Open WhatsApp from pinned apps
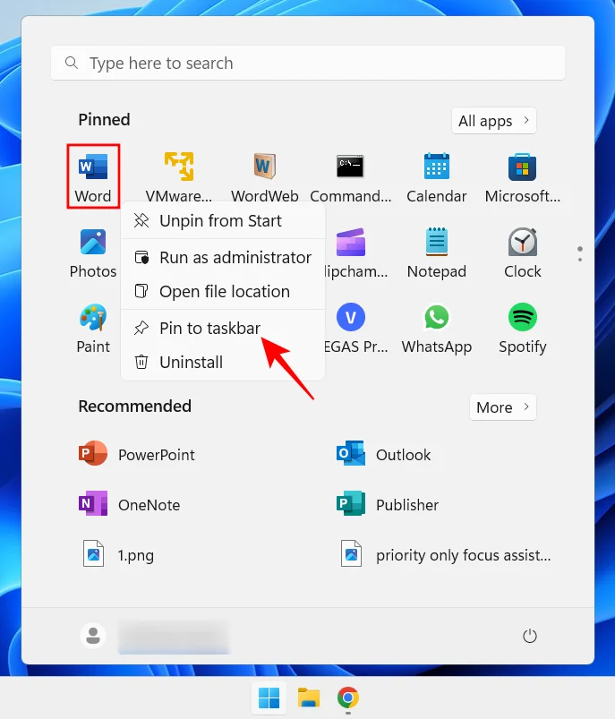This screenshot has width=615, height=719. [437, 328]
